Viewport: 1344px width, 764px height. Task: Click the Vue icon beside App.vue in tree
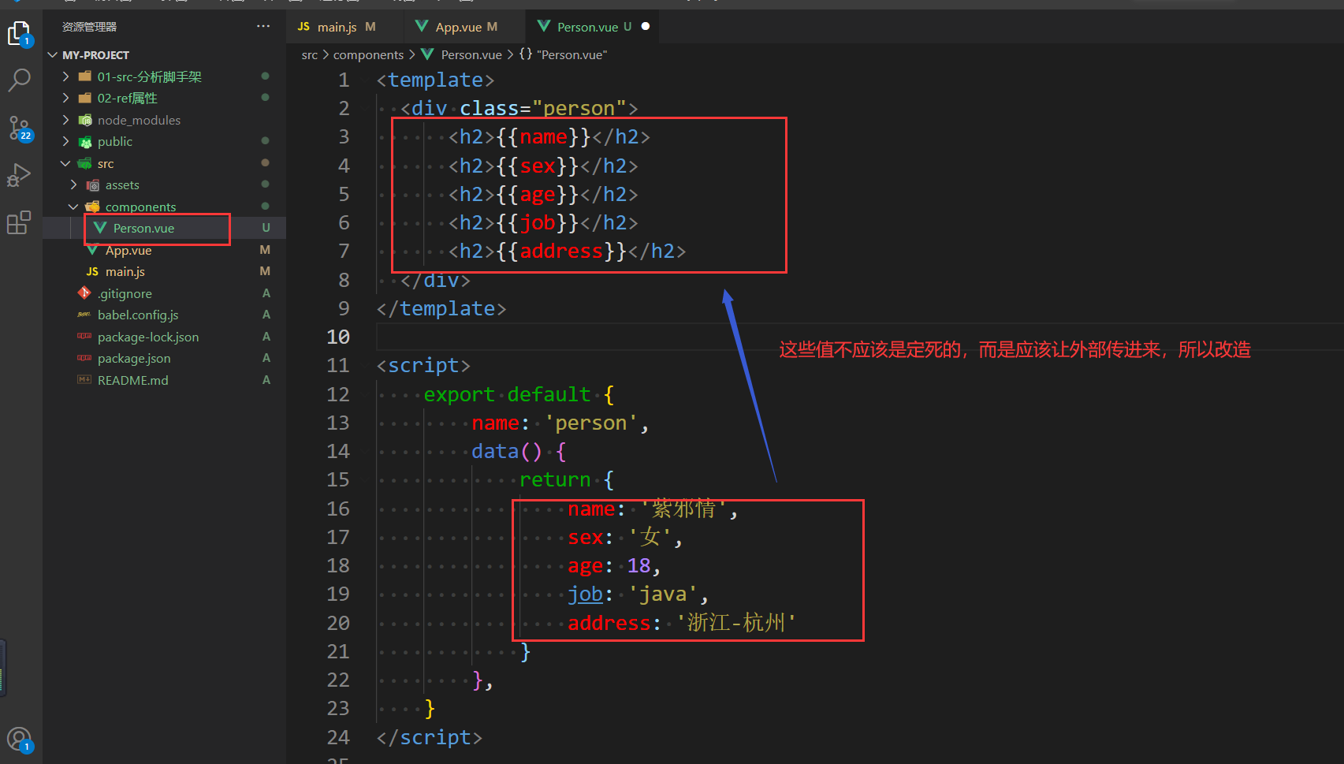pyautogui.click(x=92, y=250)
